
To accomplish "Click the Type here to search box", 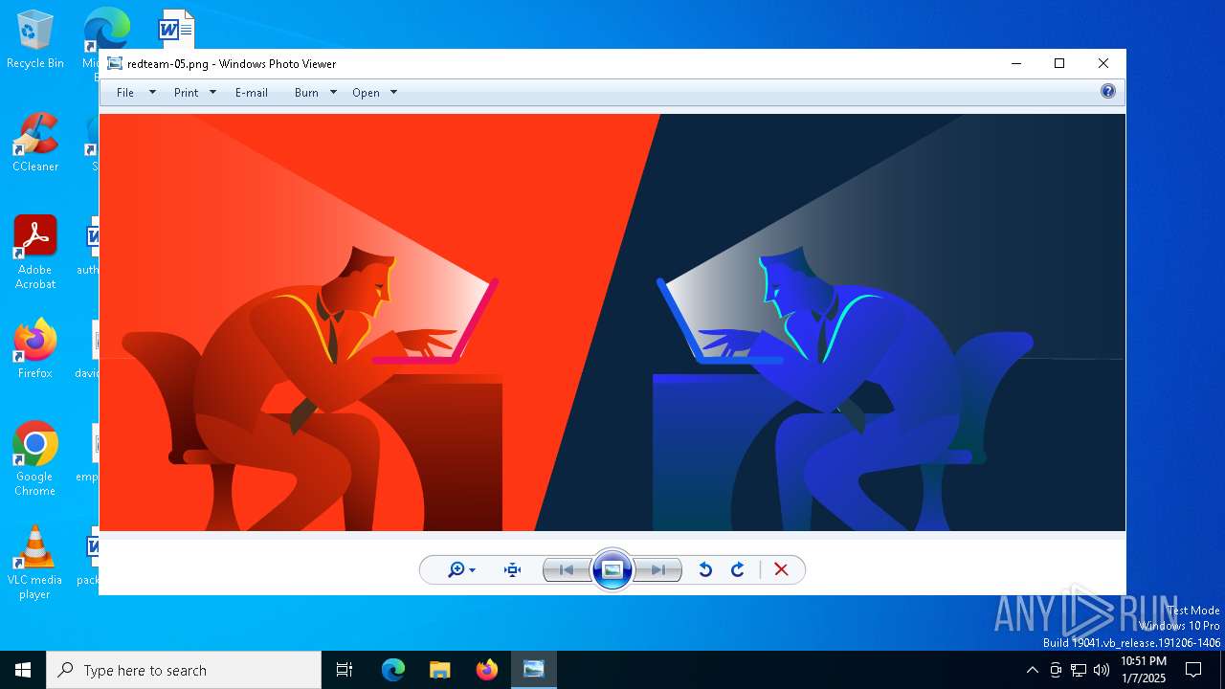I will (x=184, y=670).
